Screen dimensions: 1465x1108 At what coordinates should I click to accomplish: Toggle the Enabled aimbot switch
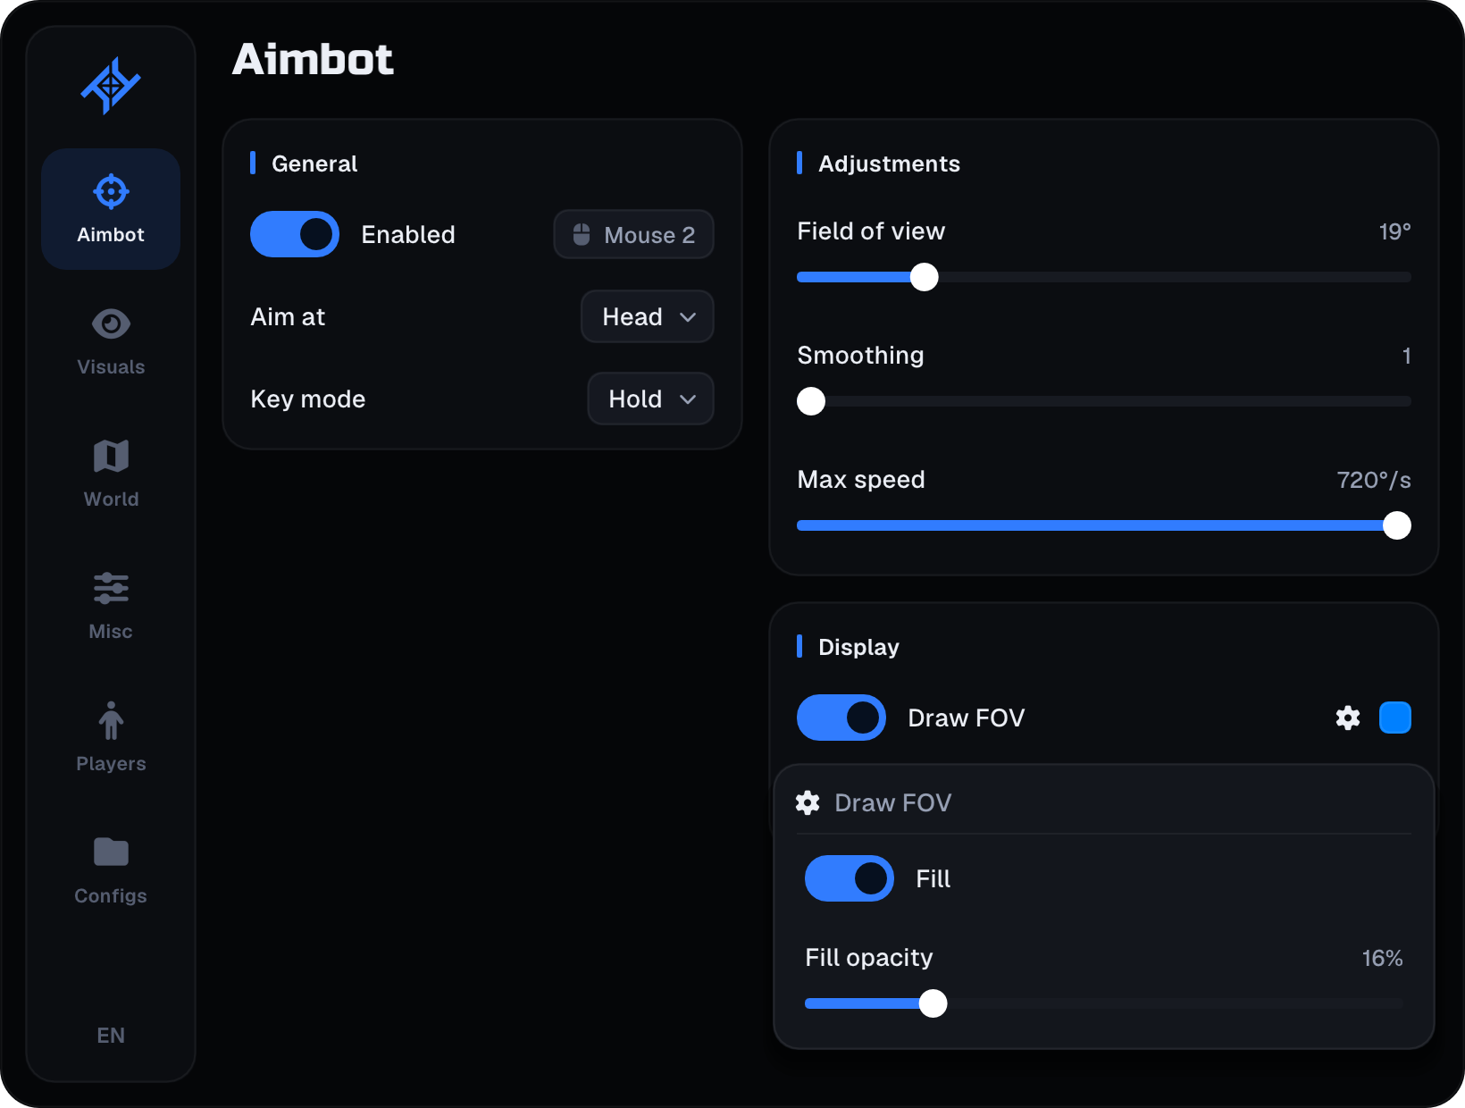295,234
